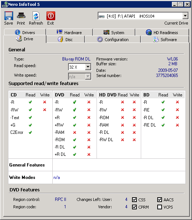The height and width of the screenshot is (220, 192).
Task: Click the CD -RW write red cross
Action: (45, 110)
